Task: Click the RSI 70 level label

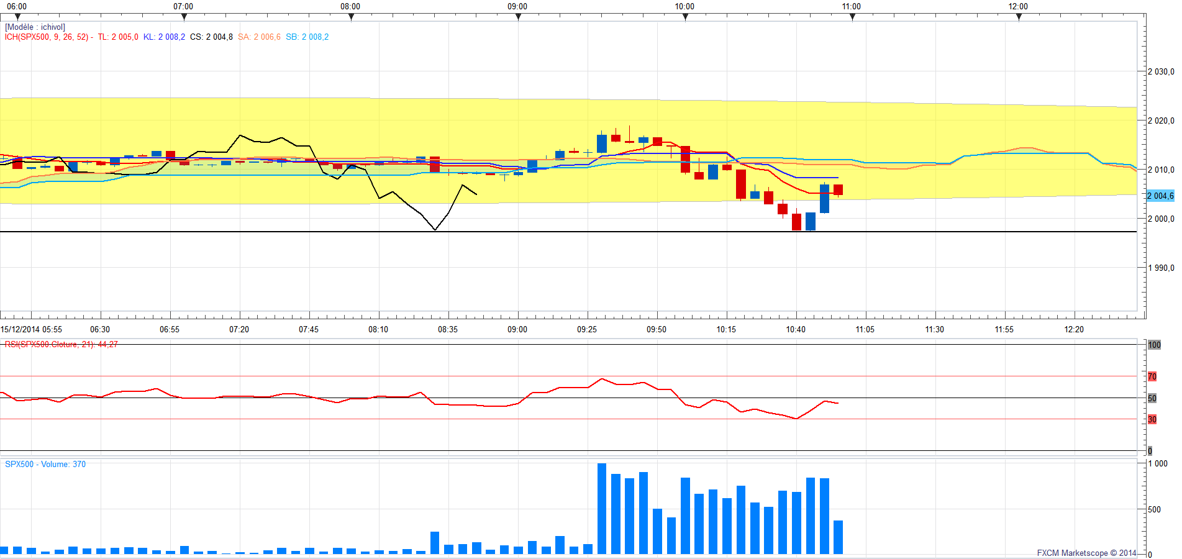Action: [x=1152, y=376]
